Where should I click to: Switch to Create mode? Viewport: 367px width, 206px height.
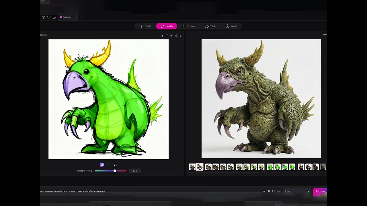tap(145, 26)
